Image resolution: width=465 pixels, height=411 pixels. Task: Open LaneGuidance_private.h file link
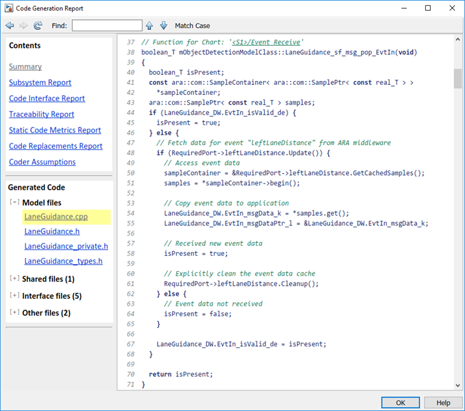(66, 247)
